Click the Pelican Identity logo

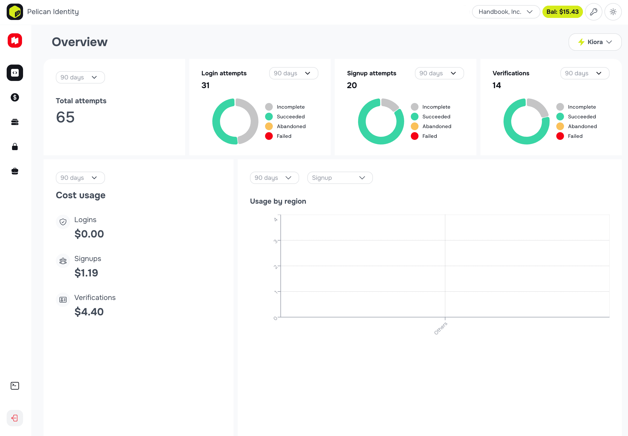click(x=15, y=12)
